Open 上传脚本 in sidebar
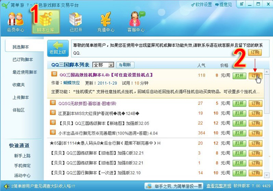The width and height of the screenshot is (273, 191). coord(20,97)
